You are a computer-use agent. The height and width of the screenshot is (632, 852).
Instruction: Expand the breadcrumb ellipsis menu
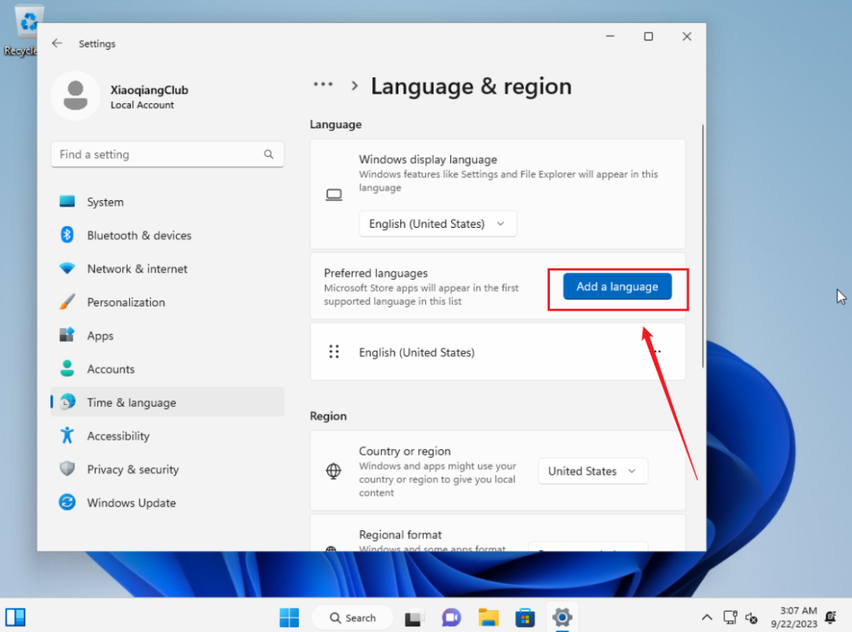point(323,84)
